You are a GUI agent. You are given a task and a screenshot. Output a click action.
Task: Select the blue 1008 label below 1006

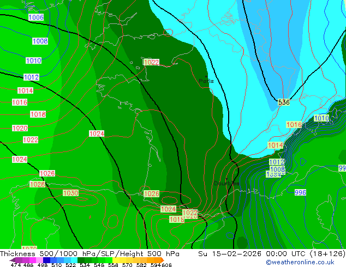40,41
